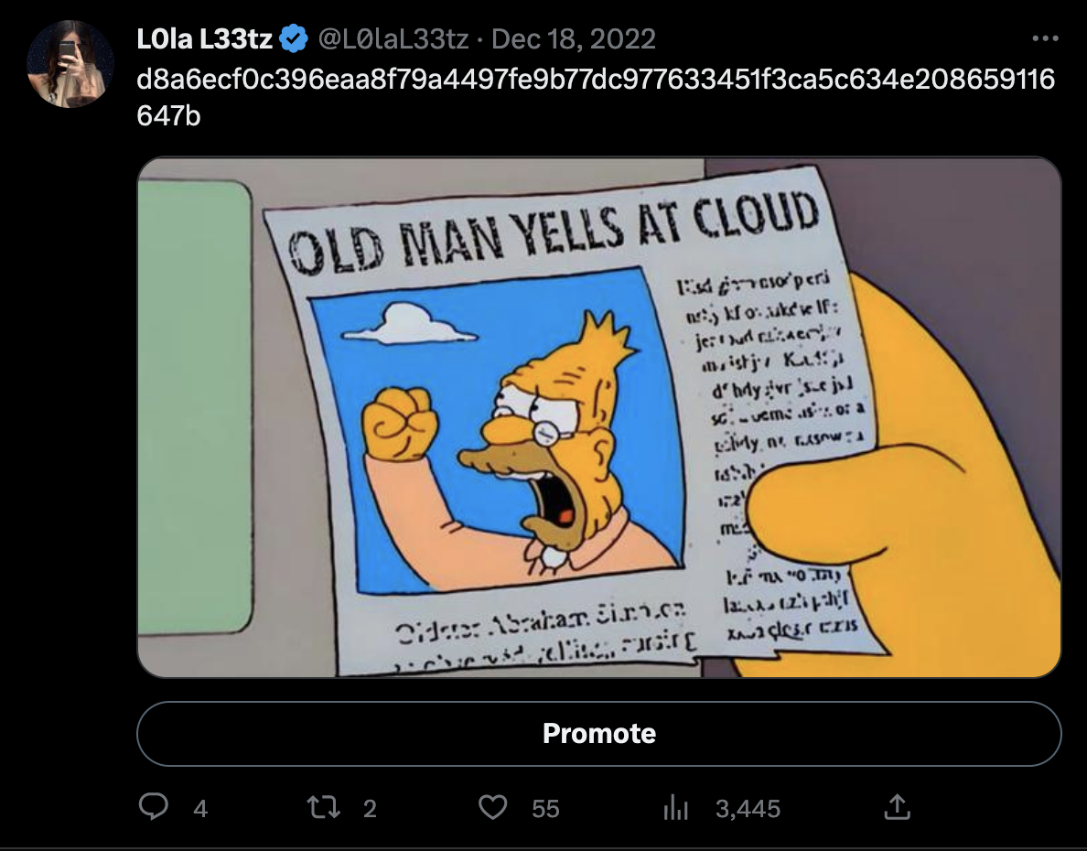This screenshot has width=1087, height=851.
Task: Open the view analytics bar chart icon
Action: pos(674,807)
